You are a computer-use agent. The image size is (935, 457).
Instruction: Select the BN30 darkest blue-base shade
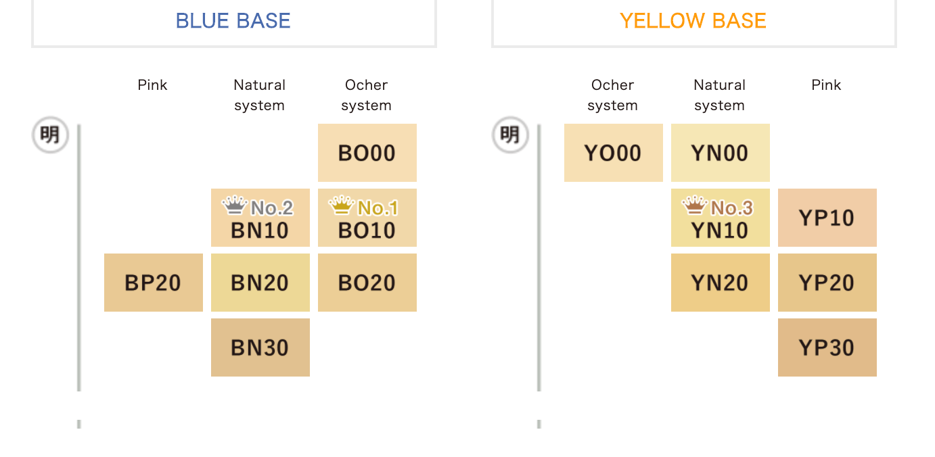click(260, 347)
